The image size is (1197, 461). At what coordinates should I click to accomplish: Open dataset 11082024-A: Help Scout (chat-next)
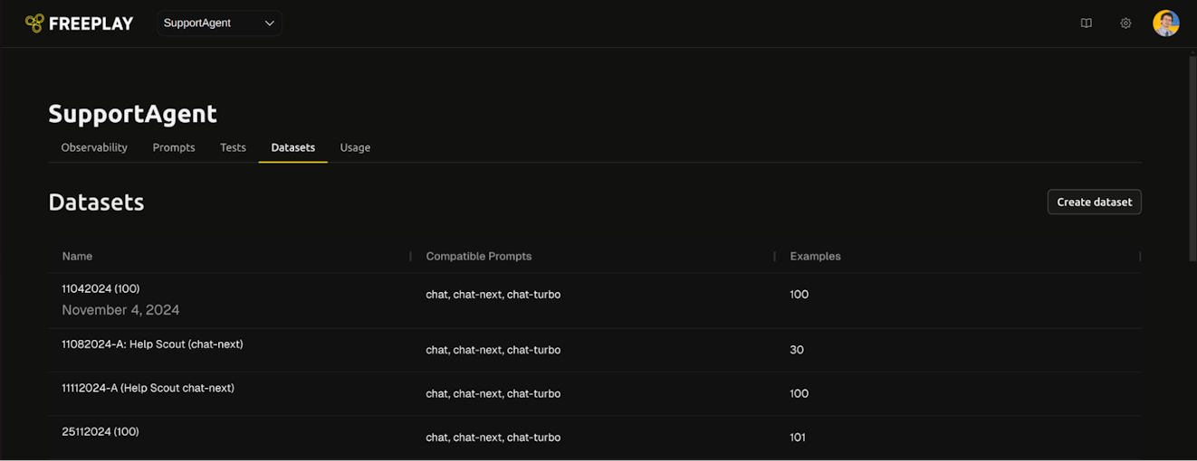tap(152, 344)
